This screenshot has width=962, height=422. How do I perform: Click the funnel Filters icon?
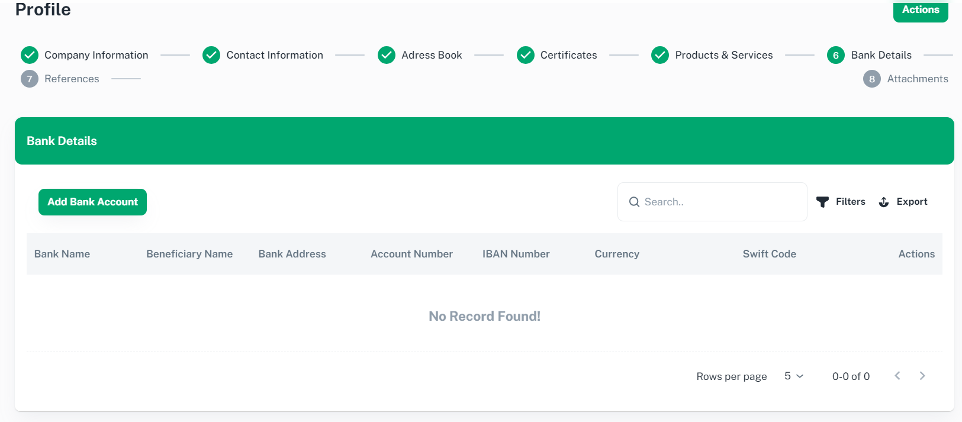[x=822, y=202]
